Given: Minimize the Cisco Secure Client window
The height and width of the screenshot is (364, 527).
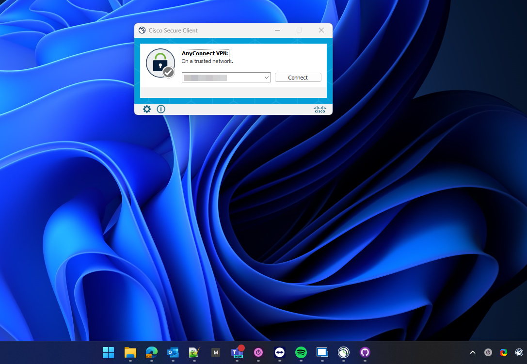Looking at the screenshot, I should point(277,30).
